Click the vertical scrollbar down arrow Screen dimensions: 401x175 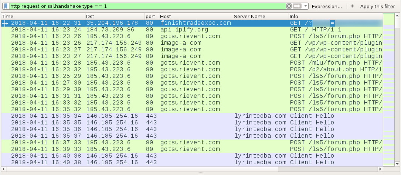tap(397, 164)
